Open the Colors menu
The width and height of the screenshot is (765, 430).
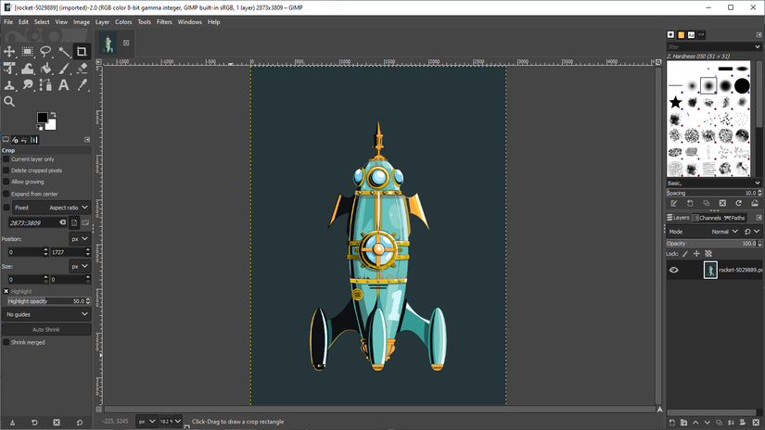click(123, 21)
